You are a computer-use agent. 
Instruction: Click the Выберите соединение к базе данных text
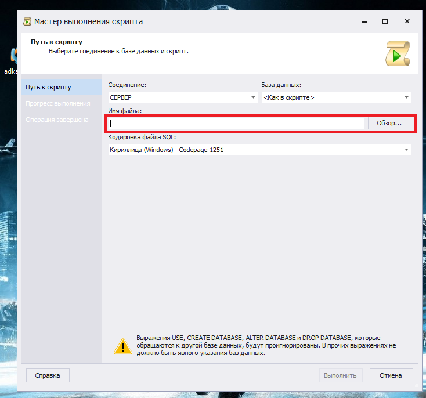tap(118, 52)
